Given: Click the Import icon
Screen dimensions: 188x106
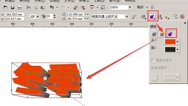Looking at the screenshot, I should (x=76, y=7).
